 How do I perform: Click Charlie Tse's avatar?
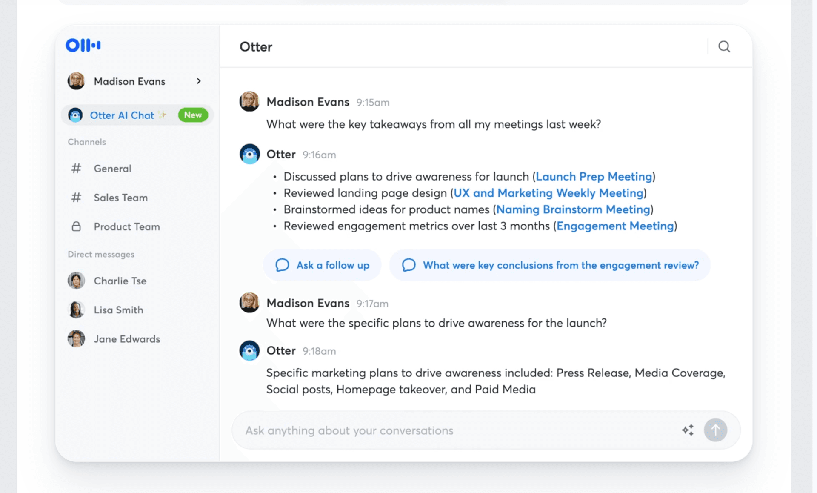click(x=76, y=281)
